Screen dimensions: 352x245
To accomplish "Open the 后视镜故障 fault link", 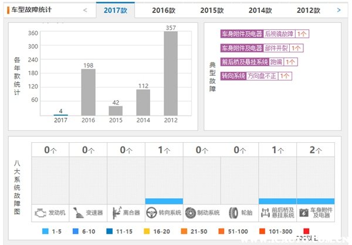I will click(x=279, y=34).
